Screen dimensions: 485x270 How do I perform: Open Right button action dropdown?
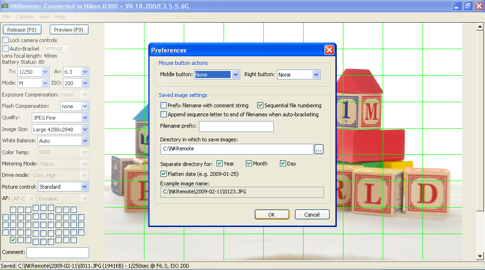tap(316, 74)
